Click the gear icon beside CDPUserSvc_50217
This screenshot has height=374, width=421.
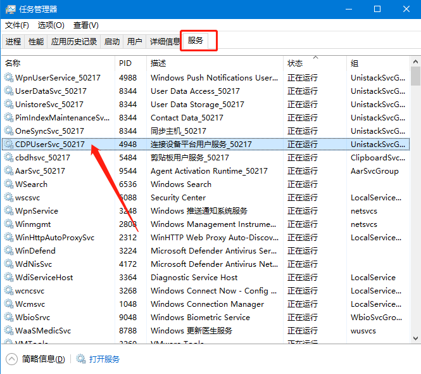click(x=9, y=144)
